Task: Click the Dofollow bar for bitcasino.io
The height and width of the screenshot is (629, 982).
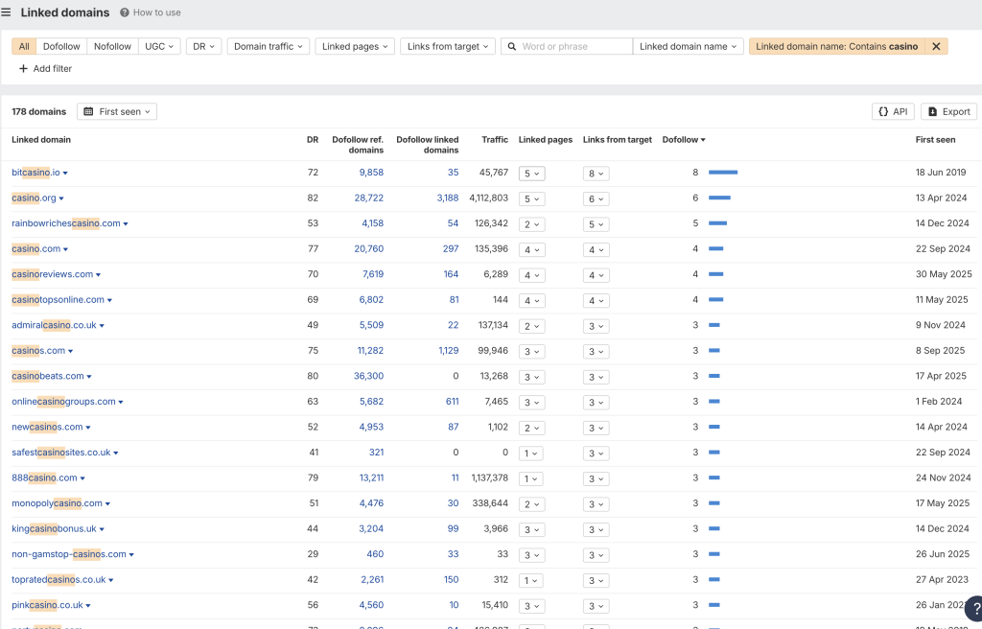Action: [723, 173]
